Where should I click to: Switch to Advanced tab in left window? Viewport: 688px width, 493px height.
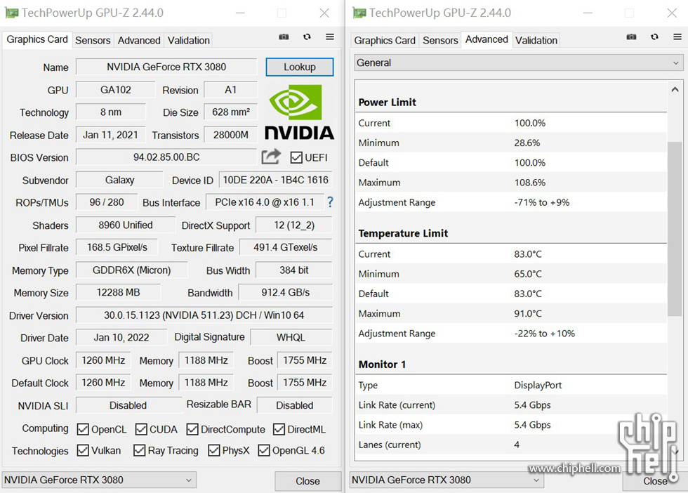(x=139, y=41)
